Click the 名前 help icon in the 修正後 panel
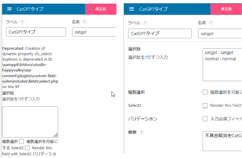 click(x=211, y=23)
